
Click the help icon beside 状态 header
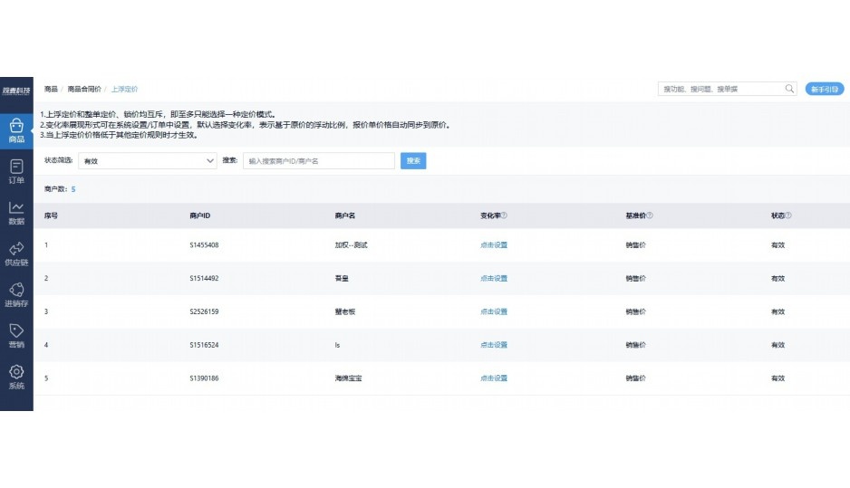click(x=788, y=215)
